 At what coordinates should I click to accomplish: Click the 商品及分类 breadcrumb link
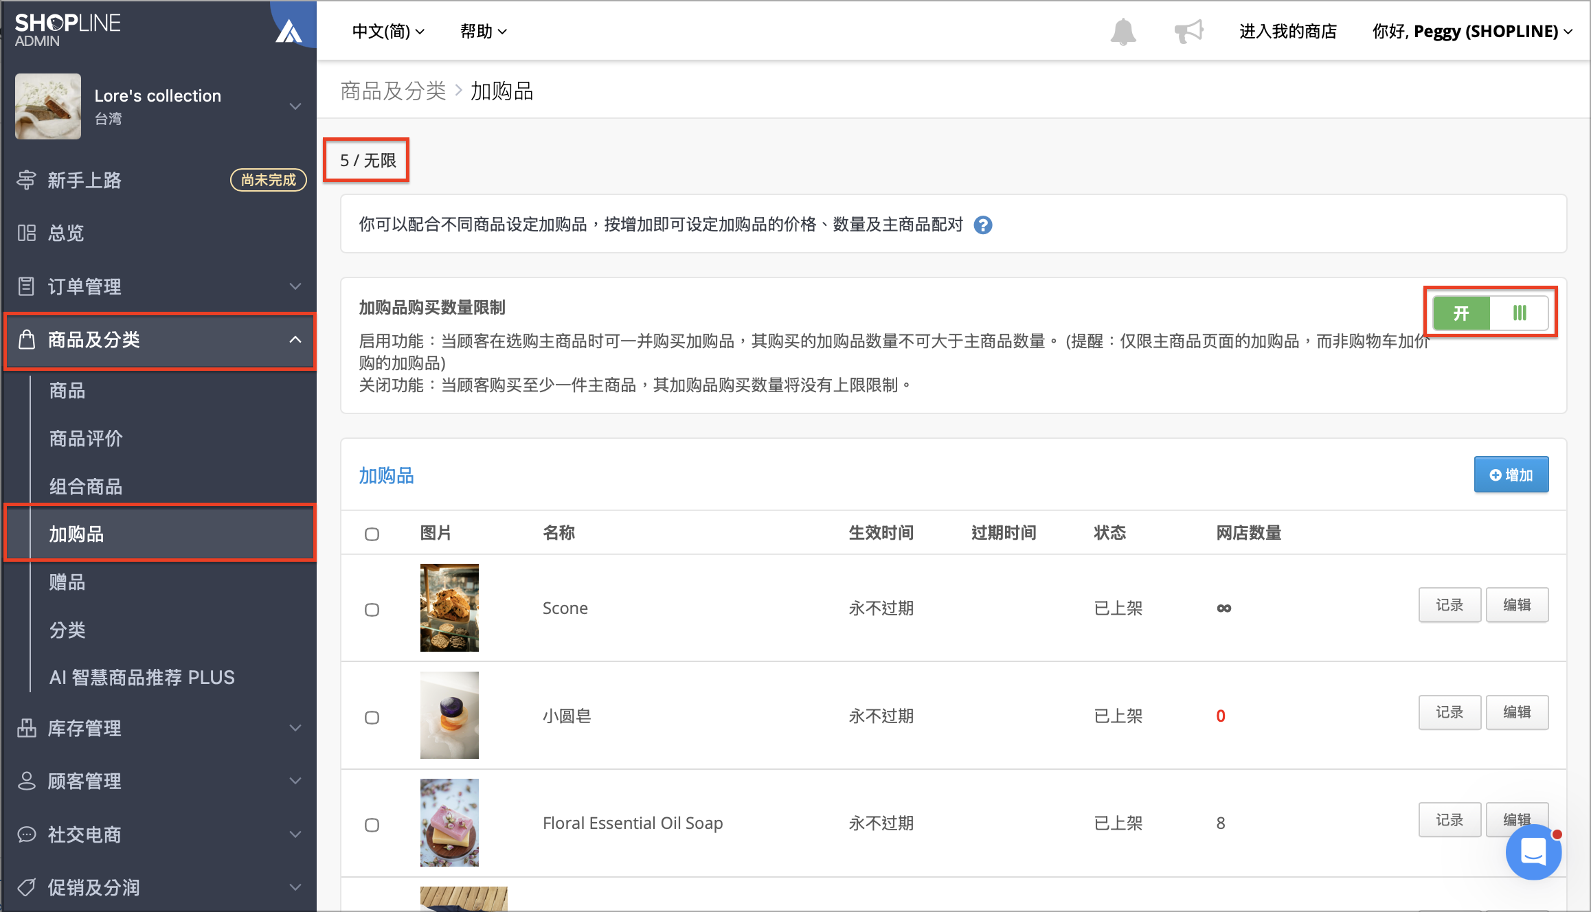[393, 91]
